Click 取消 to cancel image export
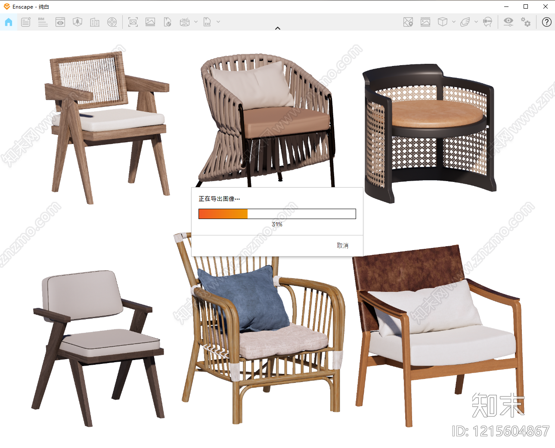 (343, 246)
